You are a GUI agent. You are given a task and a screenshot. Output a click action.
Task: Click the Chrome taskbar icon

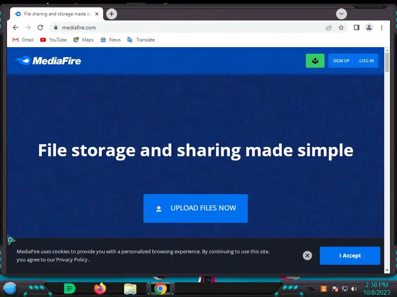click(x=161, y=288)
